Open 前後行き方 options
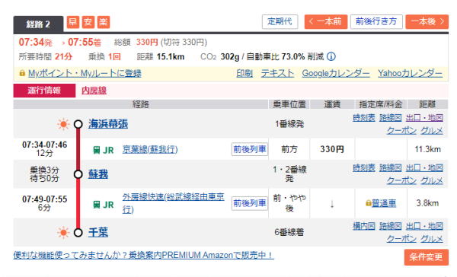The image size is (457, 277). [x=376, y=21]
